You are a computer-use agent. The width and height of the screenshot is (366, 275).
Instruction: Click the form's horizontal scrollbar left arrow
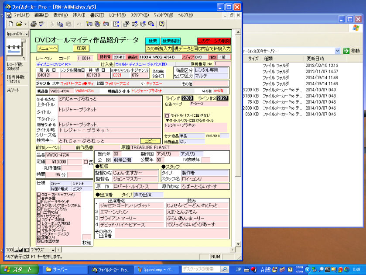(x=59, y=250)
